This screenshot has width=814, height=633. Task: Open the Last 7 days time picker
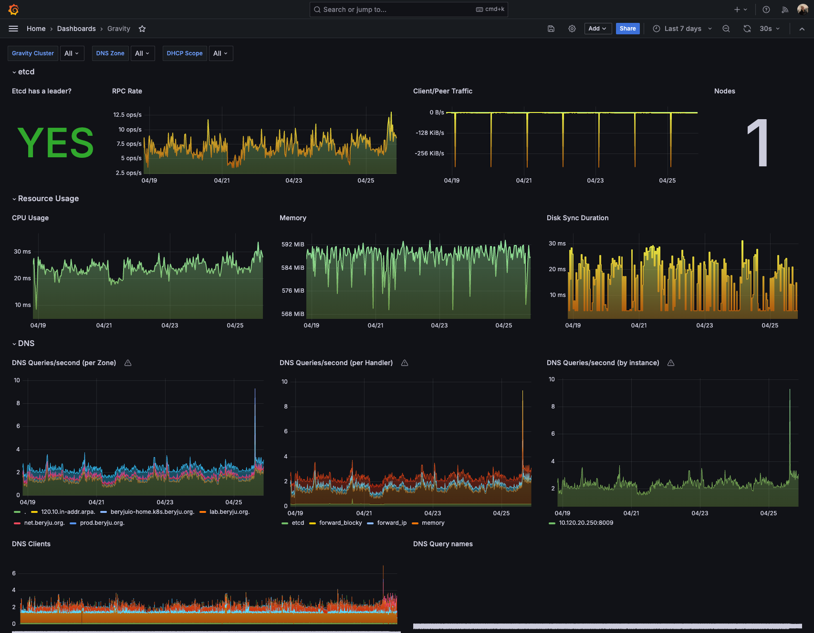coord(682,29)
